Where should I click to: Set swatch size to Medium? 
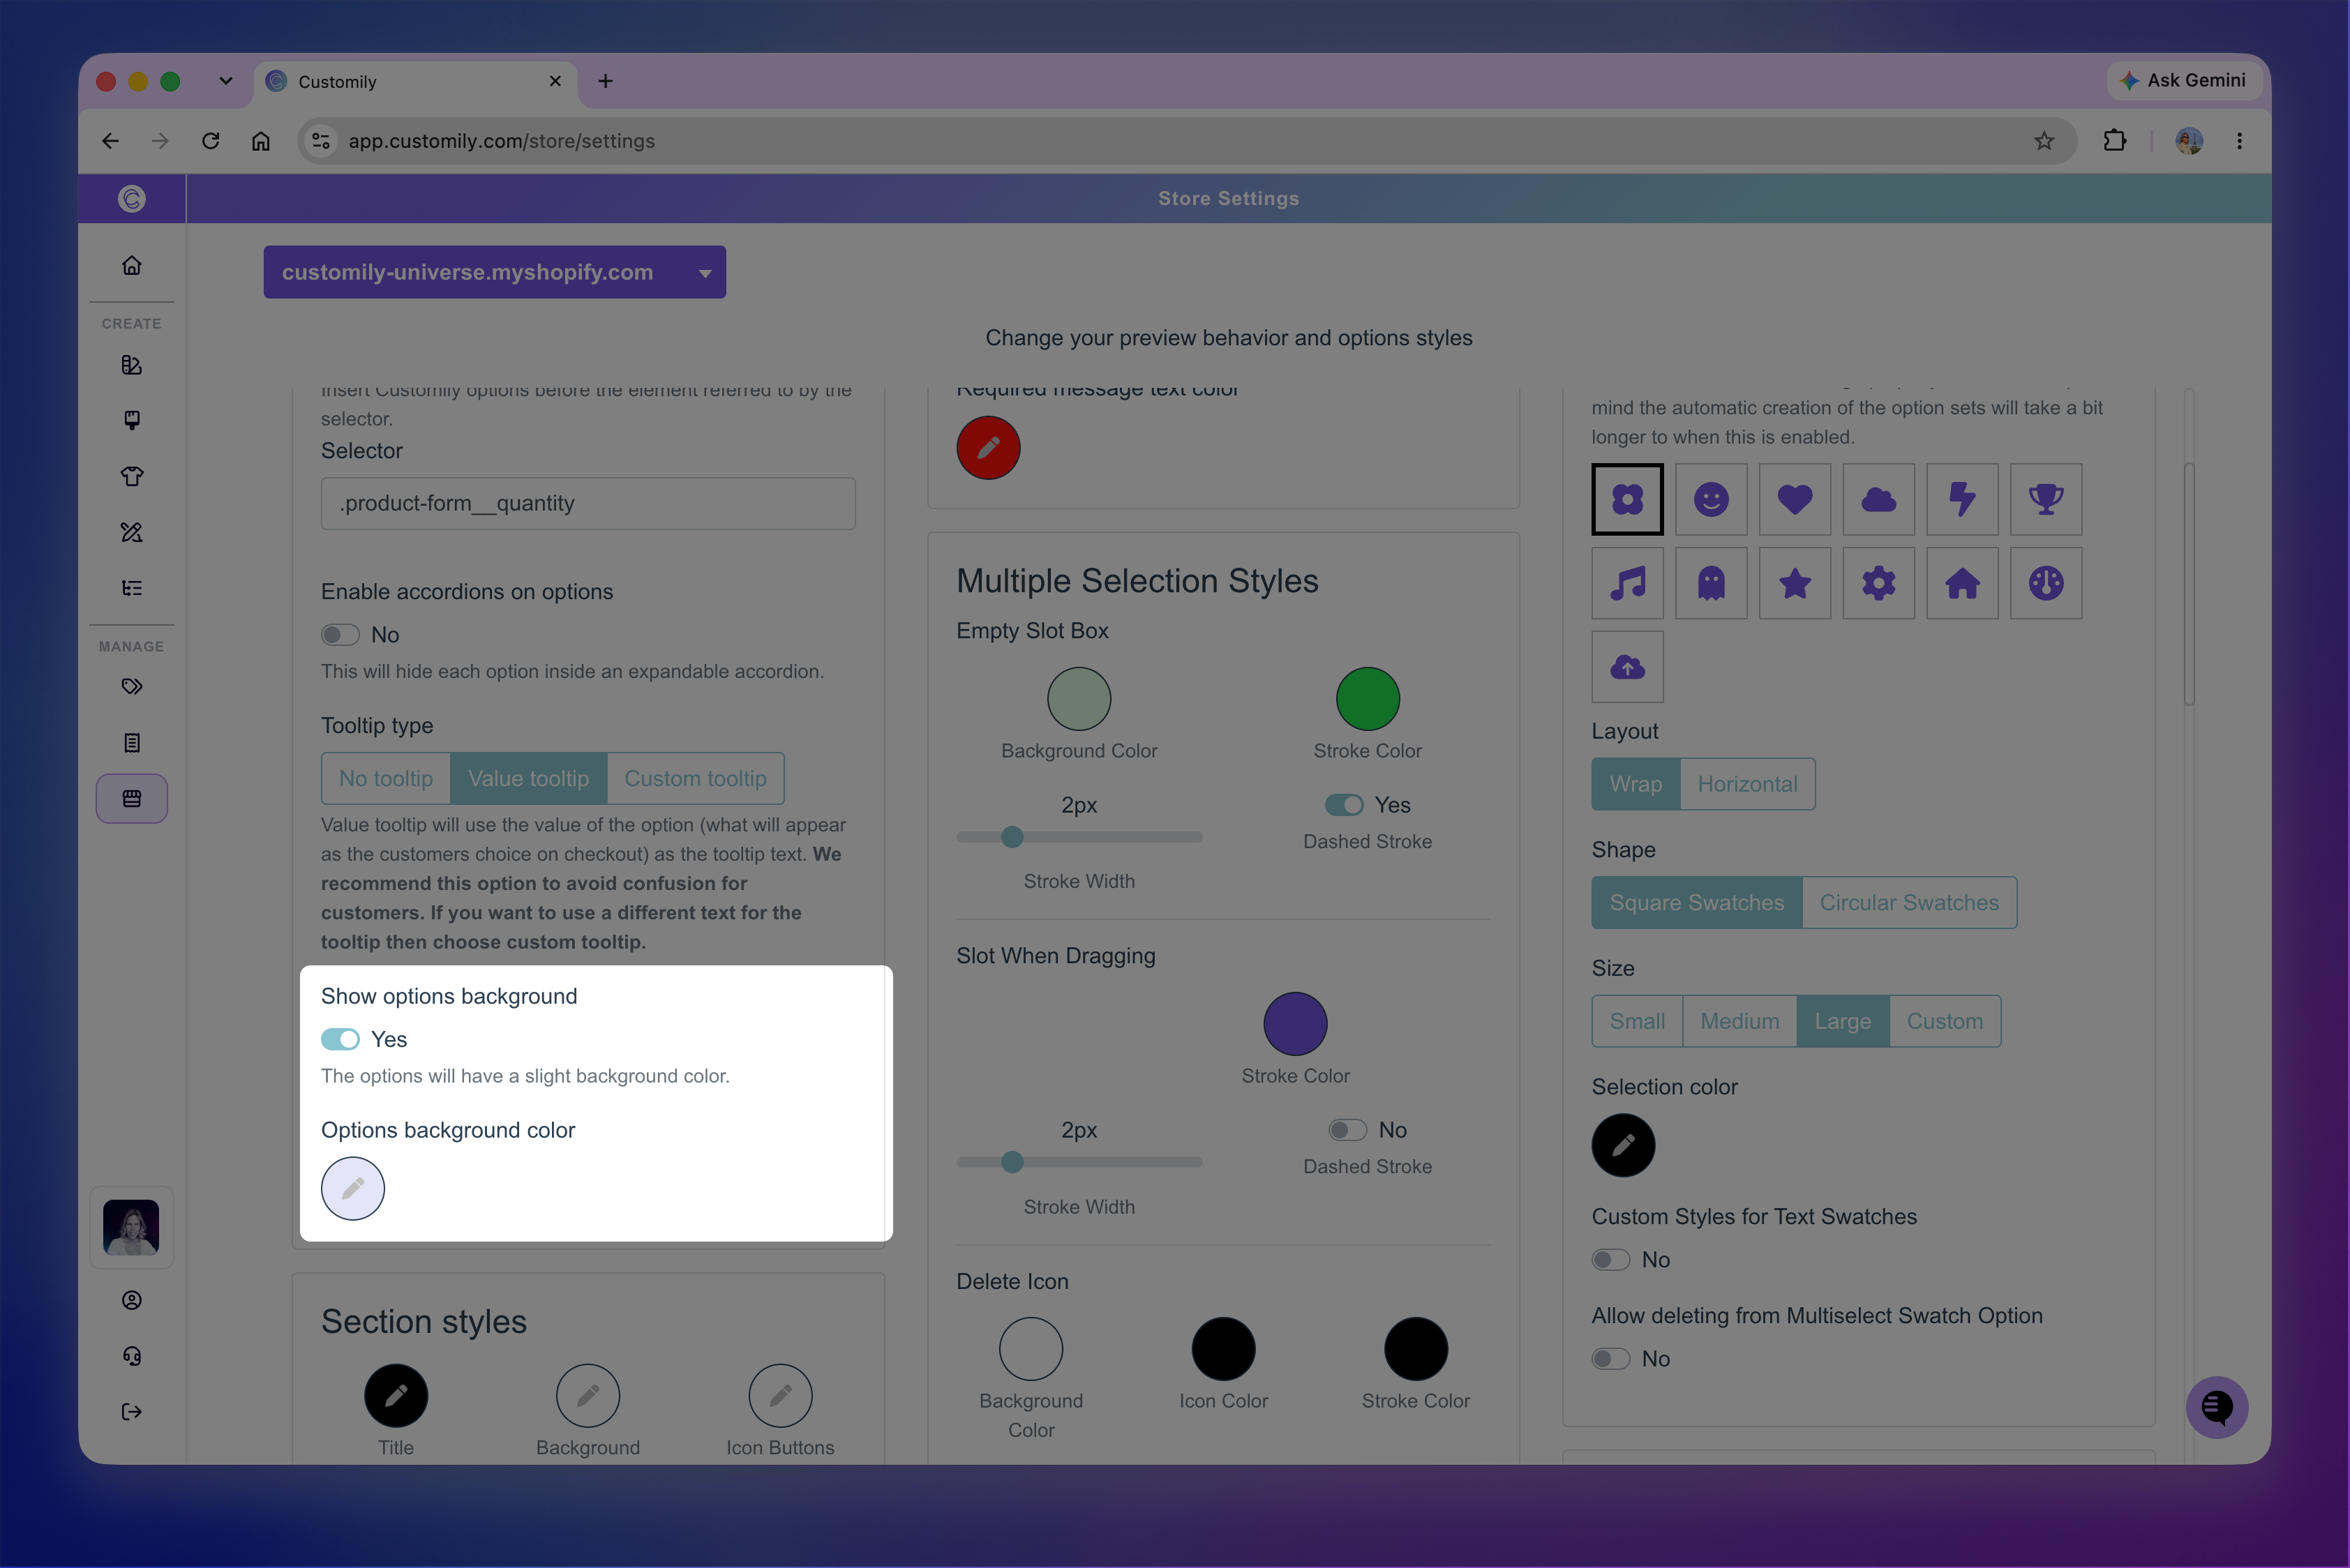tap(1739, 1021)
